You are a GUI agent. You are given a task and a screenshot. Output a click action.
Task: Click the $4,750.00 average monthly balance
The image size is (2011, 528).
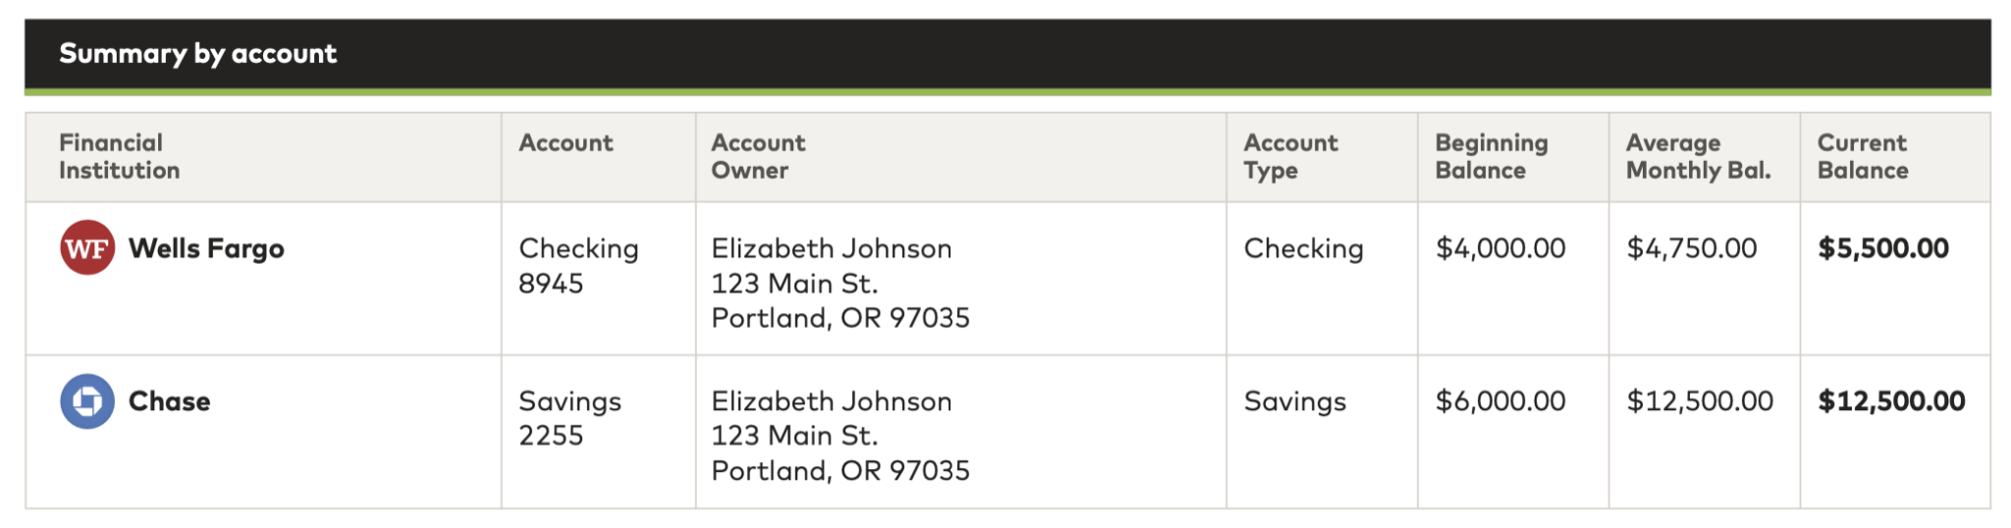(x=1691, y=247)
